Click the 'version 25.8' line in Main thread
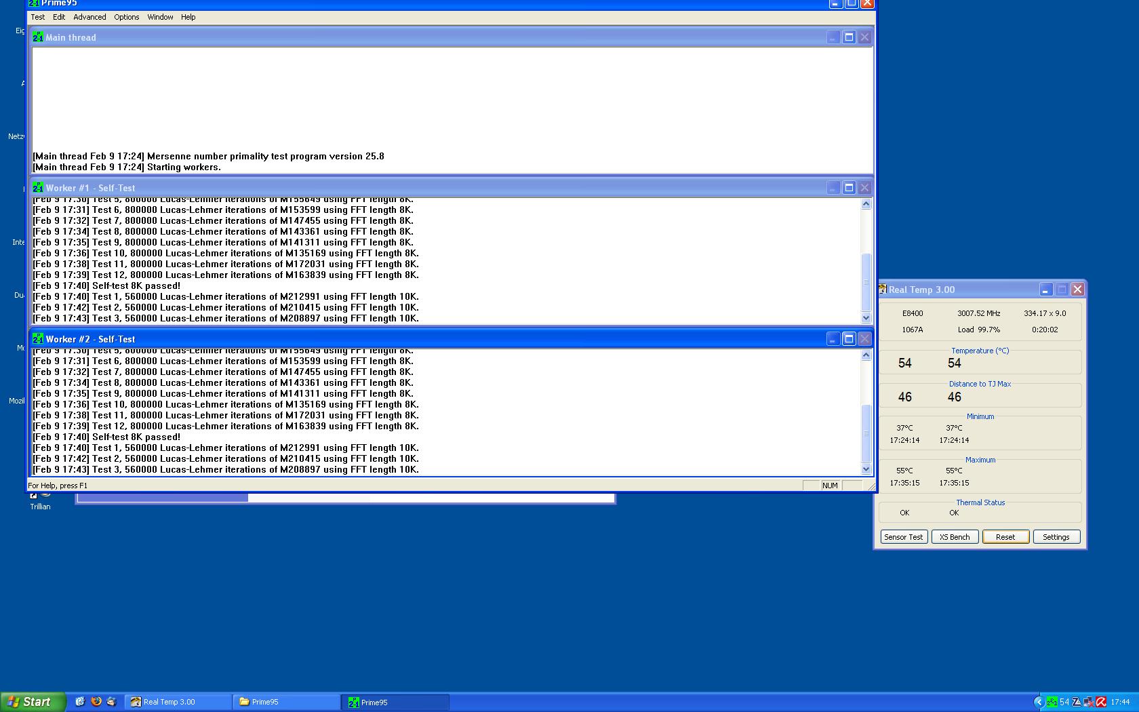Screen dimensions: 1139x712 tap(208, 156)
